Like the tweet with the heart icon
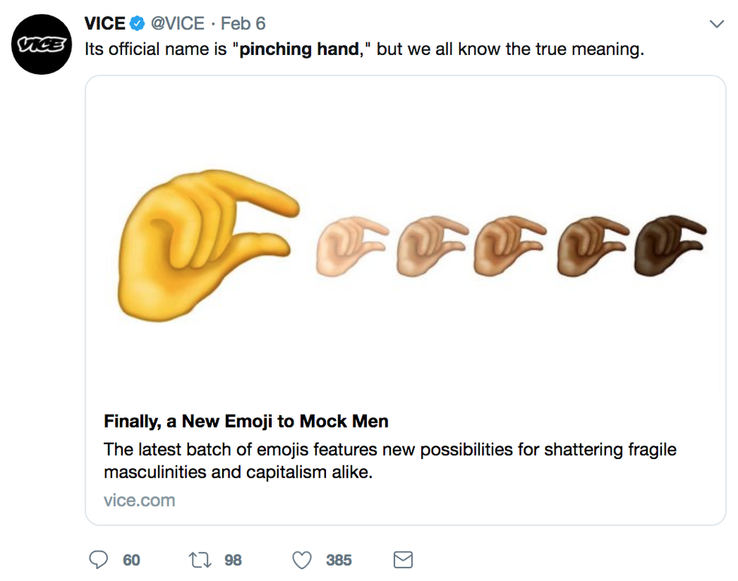 302,560
